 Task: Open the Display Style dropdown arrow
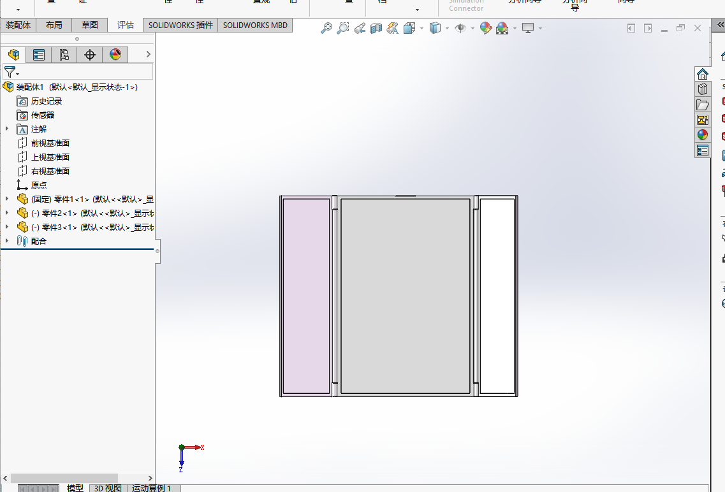447,29
